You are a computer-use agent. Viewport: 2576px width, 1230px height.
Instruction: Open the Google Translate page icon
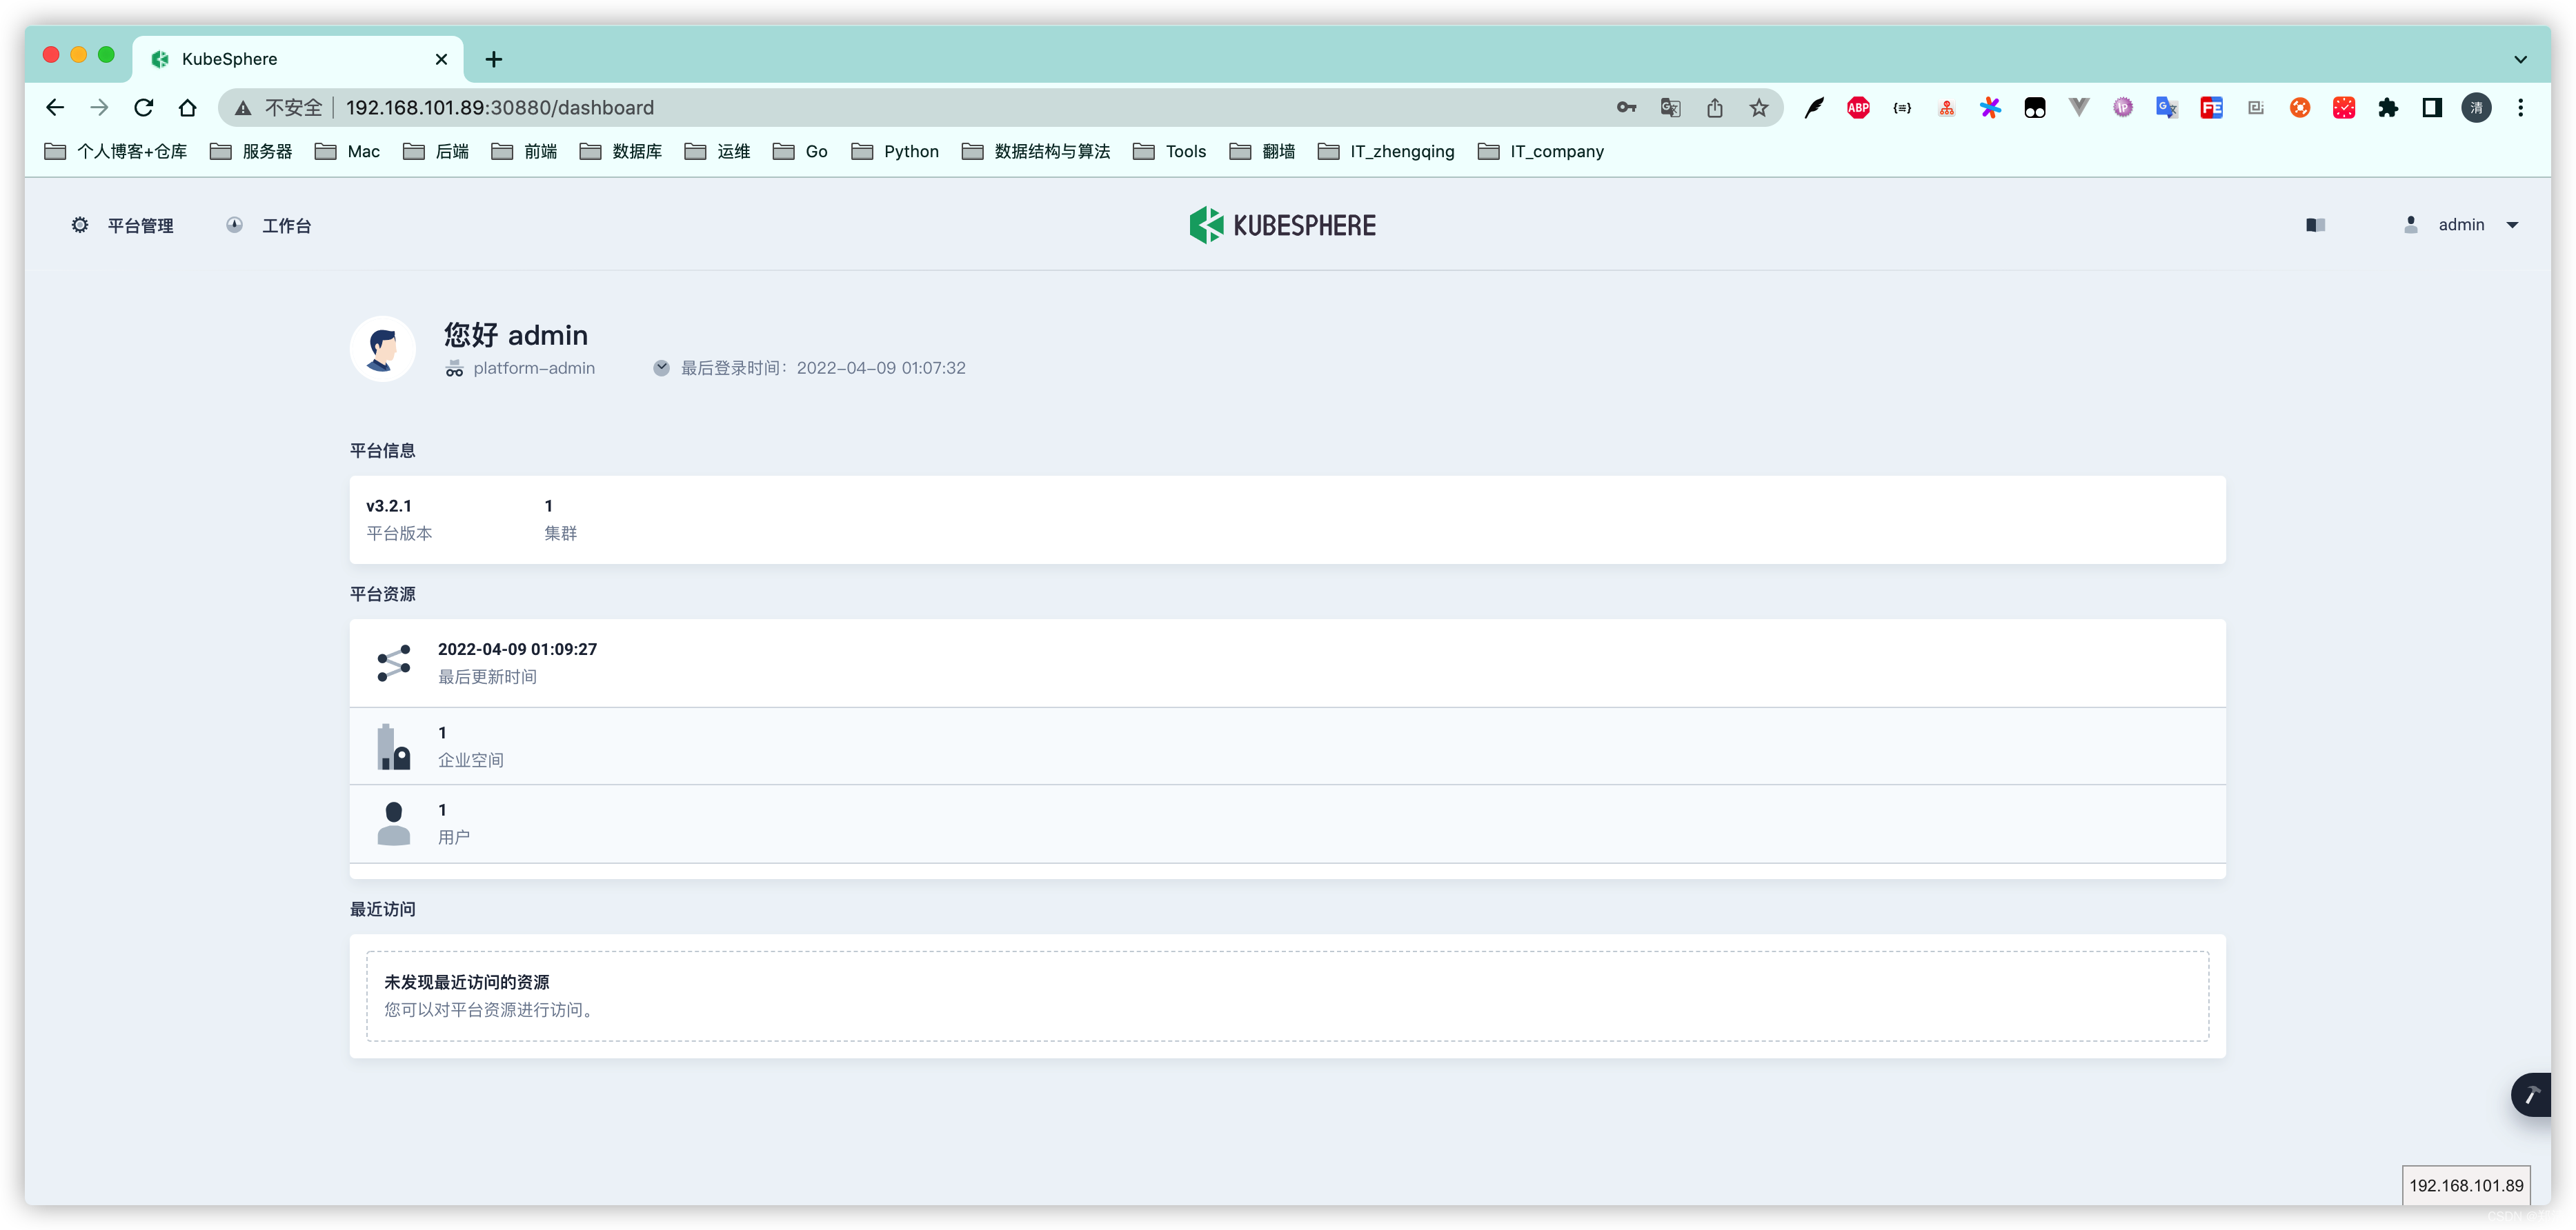(x=1670, y=108)
